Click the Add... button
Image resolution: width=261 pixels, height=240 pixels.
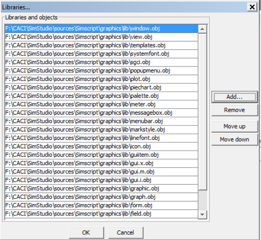point(234,97)
